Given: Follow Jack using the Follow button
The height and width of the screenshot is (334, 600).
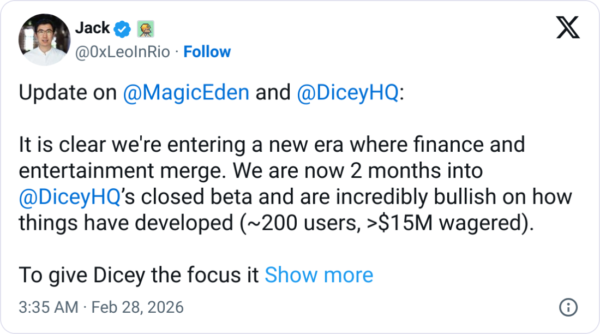Looking at the screenshot, I should [x=207, y=52].
